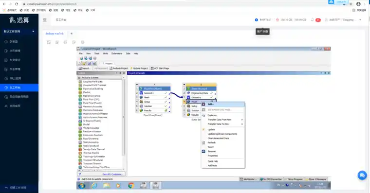370x193 pixels.
Task: Click View All / Customize link
Action: click(x=112, y=175)
